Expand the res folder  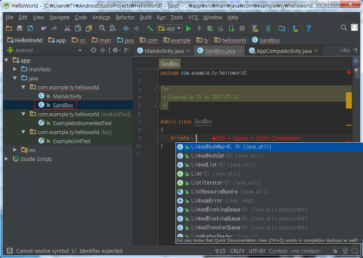[x=15, y=150]
